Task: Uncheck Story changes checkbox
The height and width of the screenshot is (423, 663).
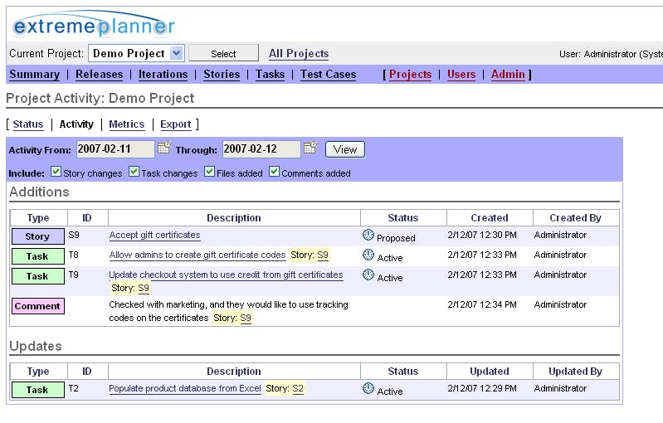Action: point(56,173)
